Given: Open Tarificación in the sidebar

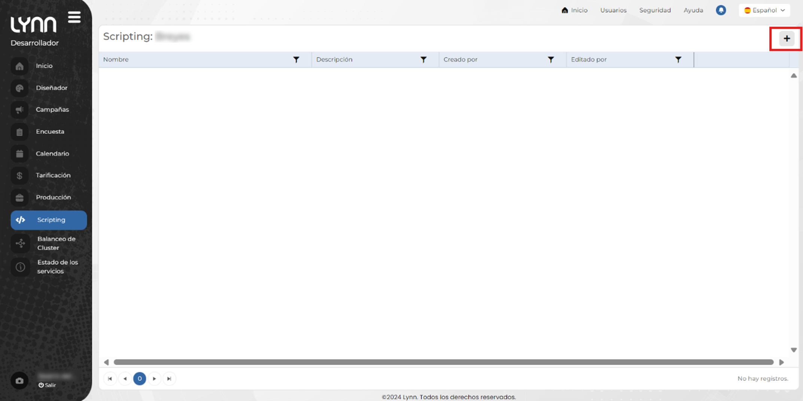Looking at the screenshot, I should pos(53,175).
